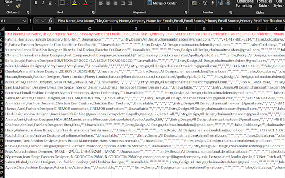
Task: Open the Paste options dropdown
Action: [8, 6]
